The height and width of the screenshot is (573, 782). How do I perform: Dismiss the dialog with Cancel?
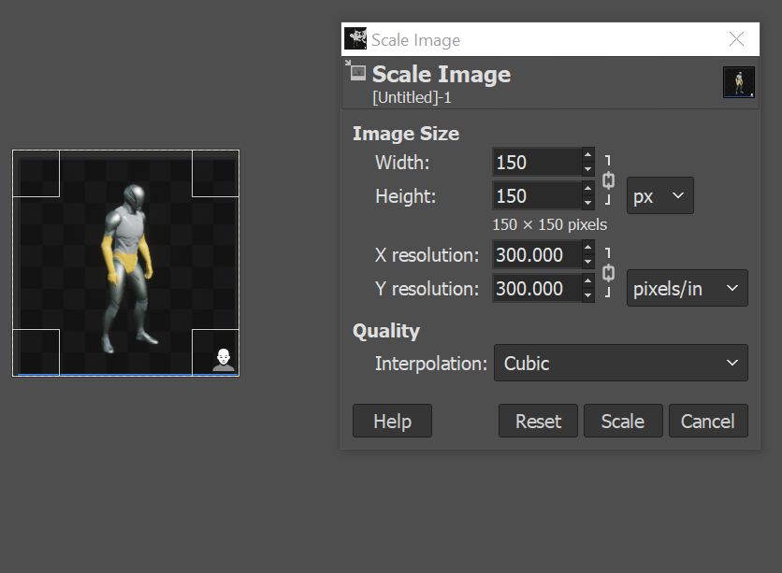click(707, 422)
